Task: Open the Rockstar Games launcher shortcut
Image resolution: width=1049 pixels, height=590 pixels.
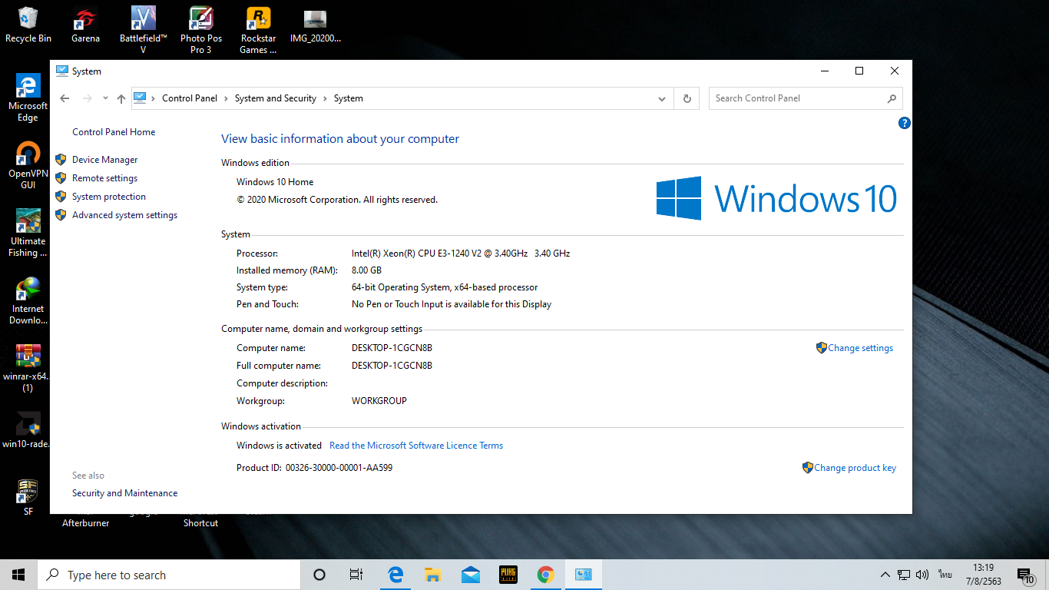Action: 258,30
